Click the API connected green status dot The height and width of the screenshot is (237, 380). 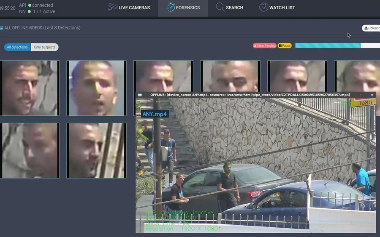coord(30,5)
